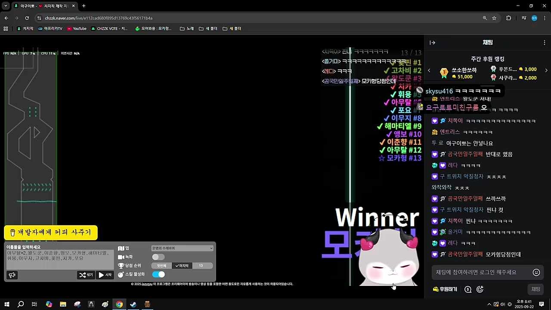Screen dimensions: 551x310
Task: Click the 후원하기 donate button
Action: (x=445, y=289)
